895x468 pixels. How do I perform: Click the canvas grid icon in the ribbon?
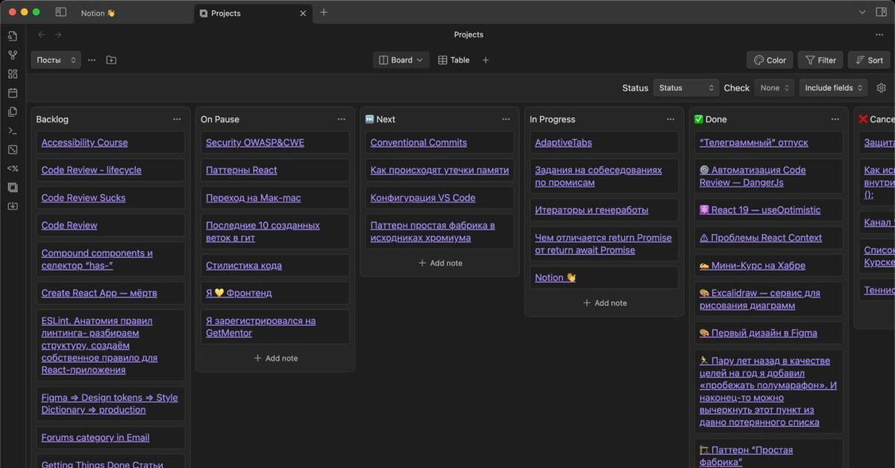pyautogui.click(x=13, y=74)
